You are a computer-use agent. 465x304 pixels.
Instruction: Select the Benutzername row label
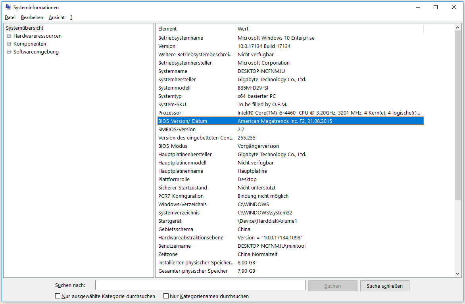(x=175, y=246)
